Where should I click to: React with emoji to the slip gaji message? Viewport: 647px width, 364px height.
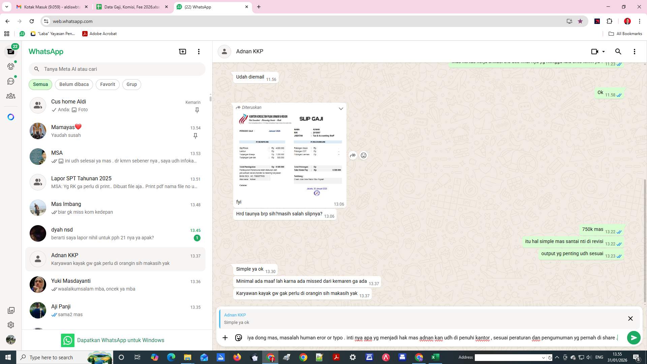pyautogui.click(x=364, y=155)
